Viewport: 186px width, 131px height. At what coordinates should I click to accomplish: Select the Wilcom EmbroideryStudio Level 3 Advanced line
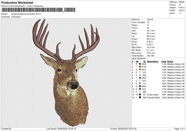(22, 6)
